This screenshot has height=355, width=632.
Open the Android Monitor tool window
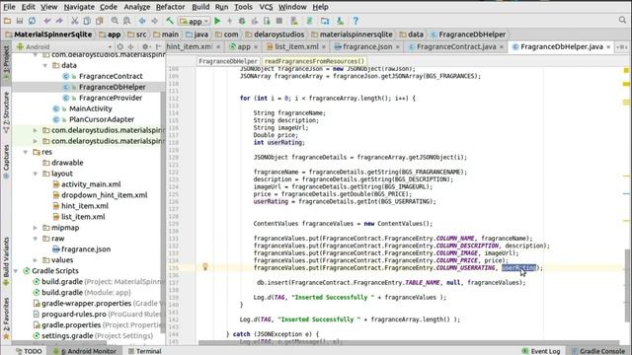coord(85,351)
